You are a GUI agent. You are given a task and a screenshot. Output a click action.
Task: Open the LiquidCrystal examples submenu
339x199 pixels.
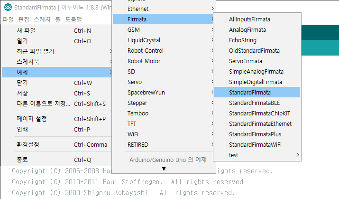point(164,40)
